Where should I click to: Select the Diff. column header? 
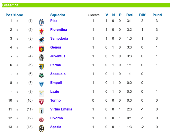tap(142, 15)
